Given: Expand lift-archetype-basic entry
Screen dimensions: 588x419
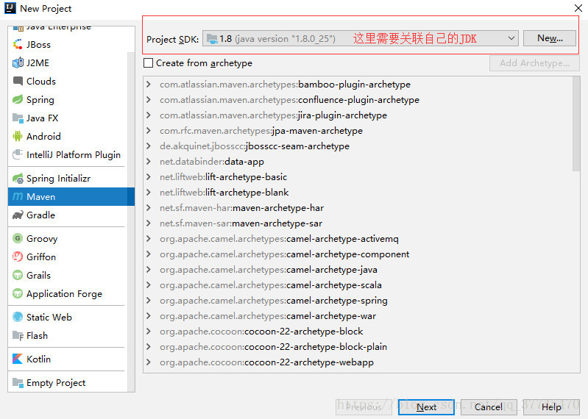Looking at the screenshot, I should [149, 176].
